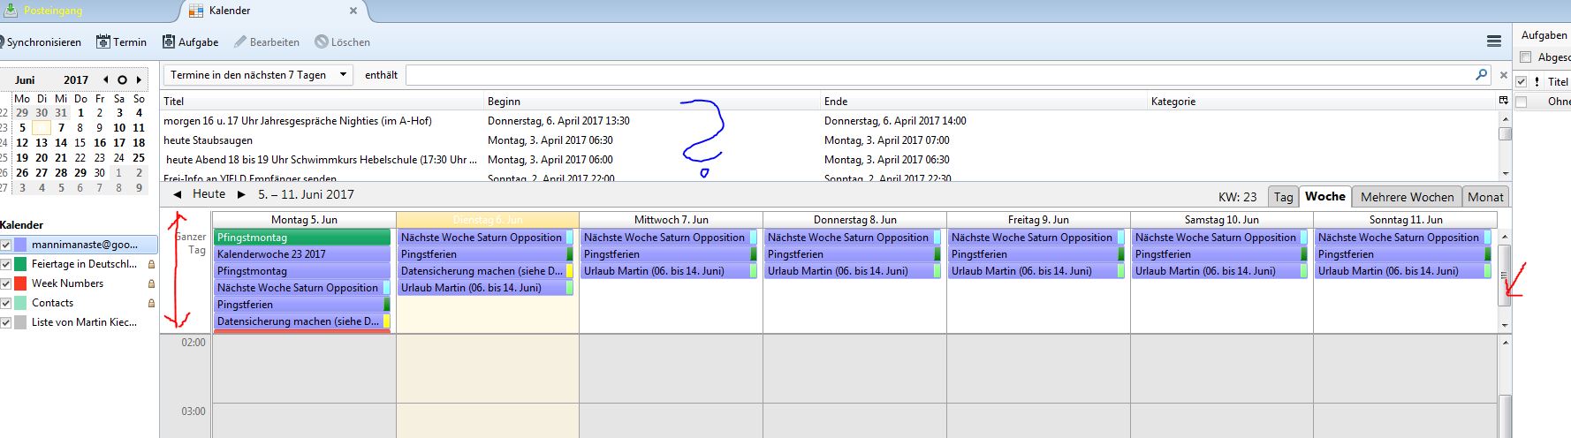Toggle the Liste von Martin Kiec... calendar

pos(6,322)
